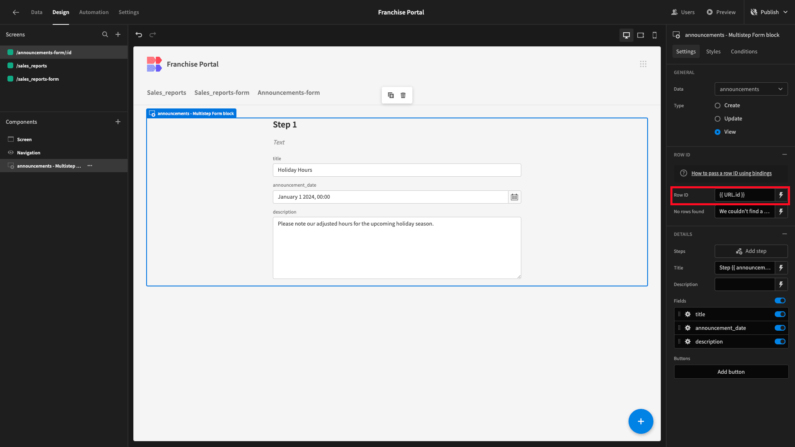
Task: Click the Add button button
Action: (731, 372)
